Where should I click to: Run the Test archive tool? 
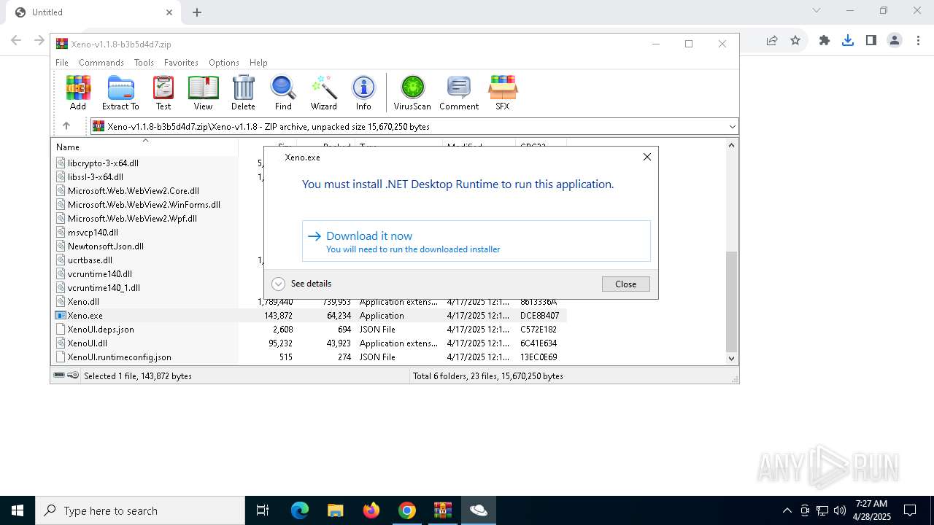[163, 93]
